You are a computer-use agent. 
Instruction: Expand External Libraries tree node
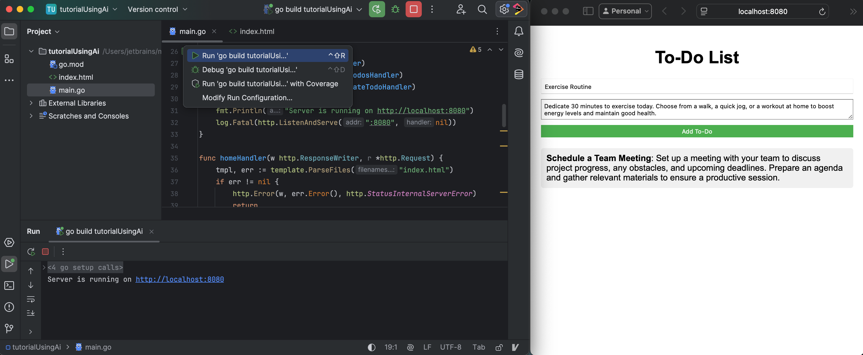[31, 103]
